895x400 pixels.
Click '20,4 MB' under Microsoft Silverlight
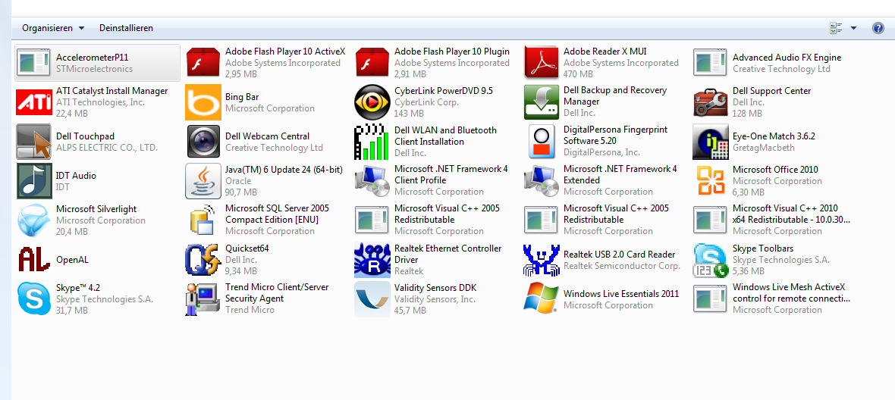[x=72, y=232]
